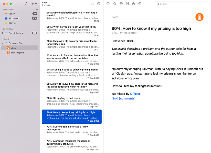Collapse the CustomerPing folder
211x153 pixels.
[x=3, y=43]
